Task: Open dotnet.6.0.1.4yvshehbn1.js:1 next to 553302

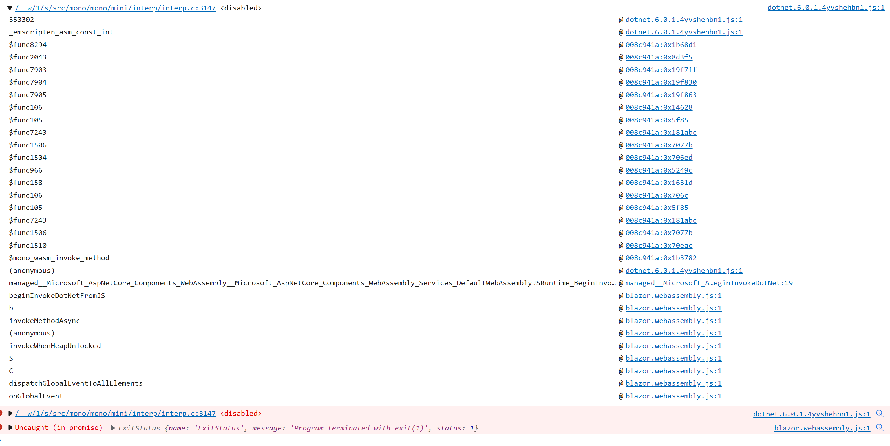Action: pyautogui.click(x=684, y=20)
